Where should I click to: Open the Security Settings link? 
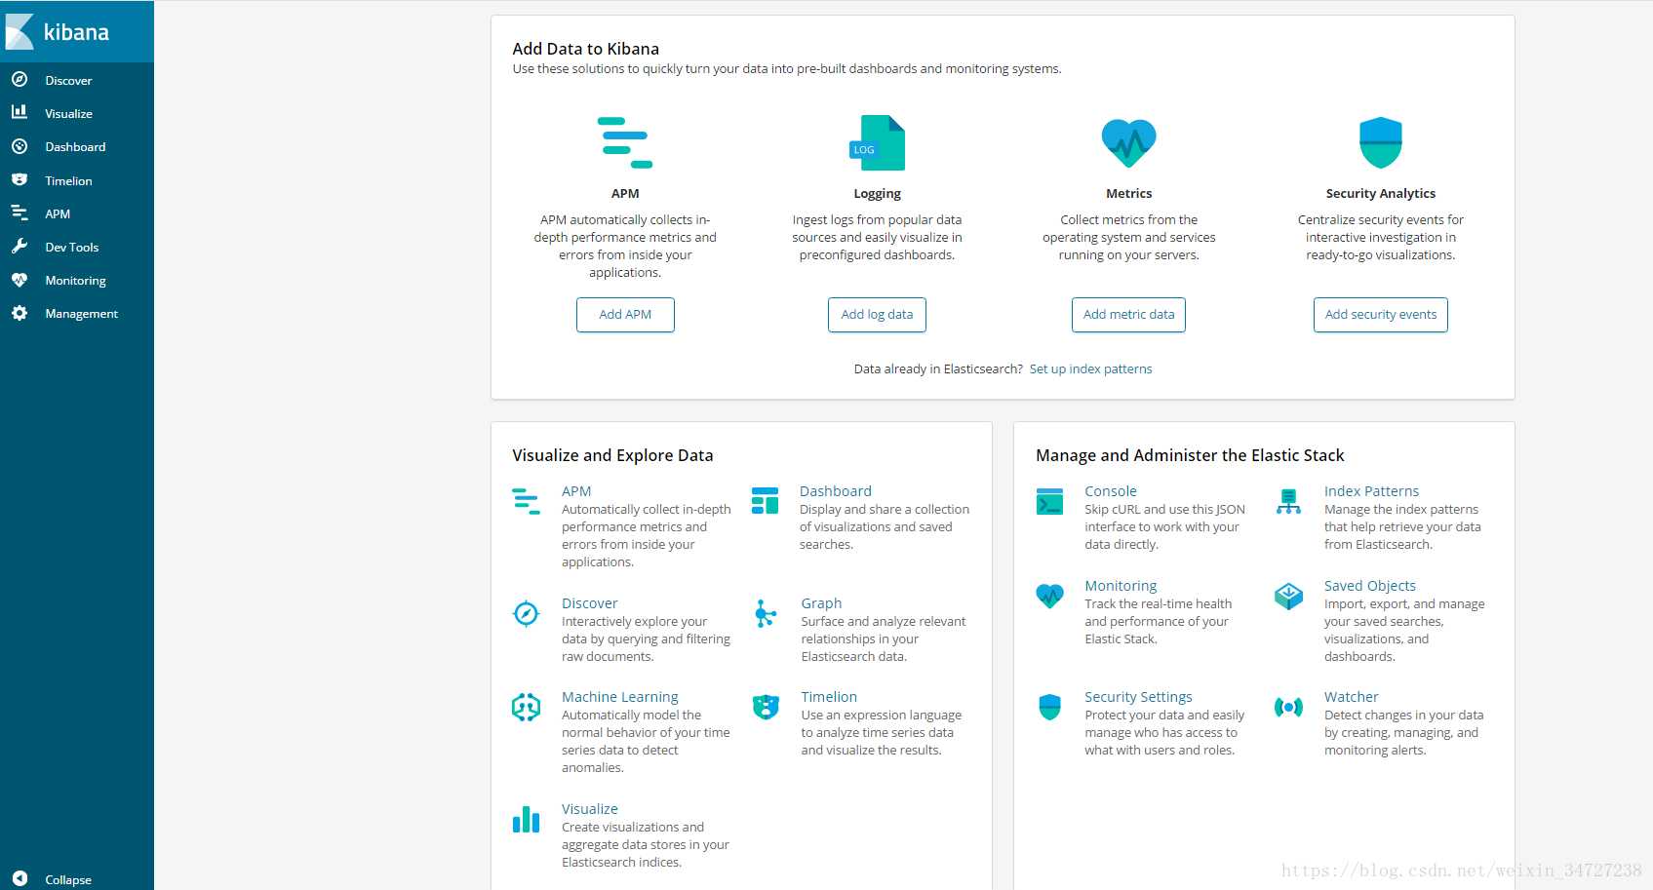tap(1138, 697)
